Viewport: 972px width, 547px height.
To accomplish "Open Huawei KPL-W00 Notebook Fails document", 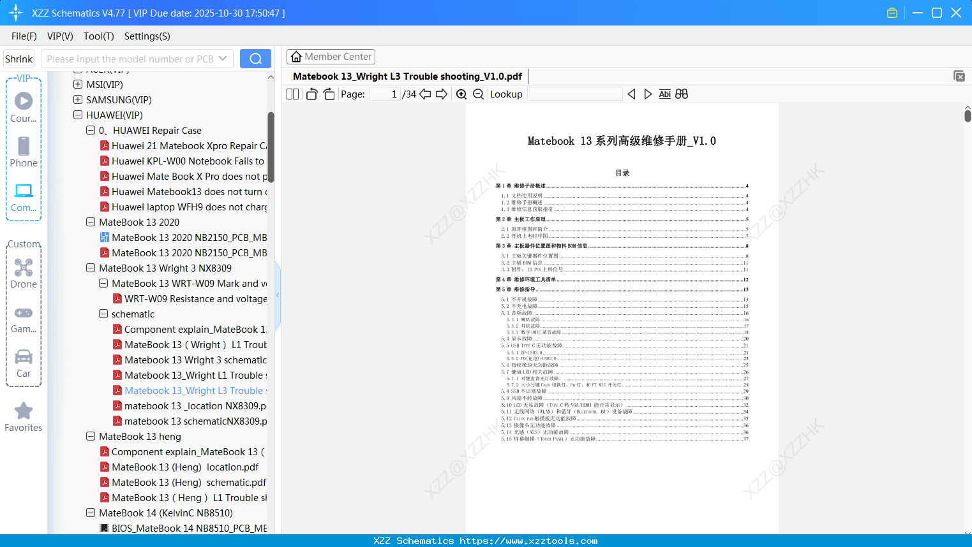I will pyautogui.click(x=183, y=161).
